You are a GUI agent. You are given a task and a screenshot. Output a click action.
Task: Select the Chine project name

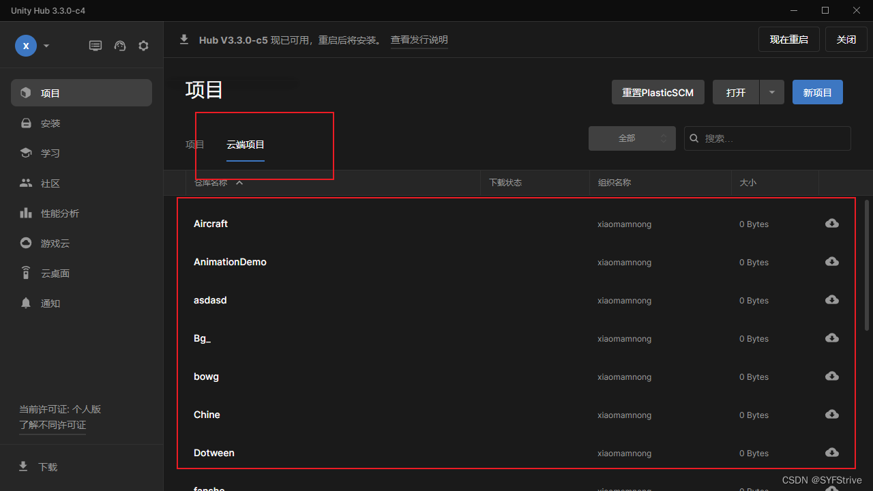click(x=207, y=415)
